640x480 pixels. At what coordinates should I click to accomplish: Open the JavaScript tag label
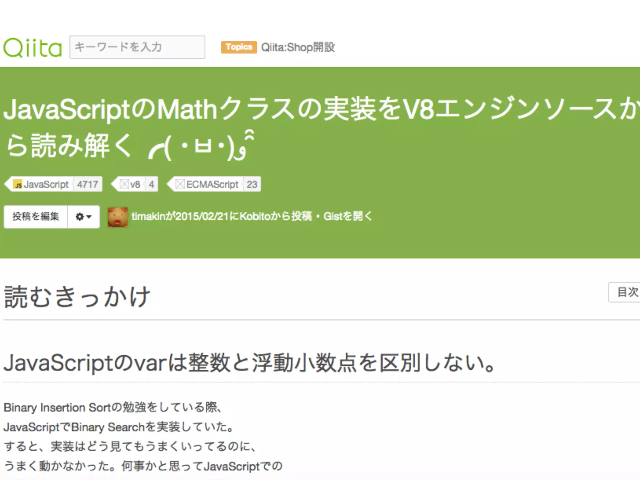click(x=46, y=185)
